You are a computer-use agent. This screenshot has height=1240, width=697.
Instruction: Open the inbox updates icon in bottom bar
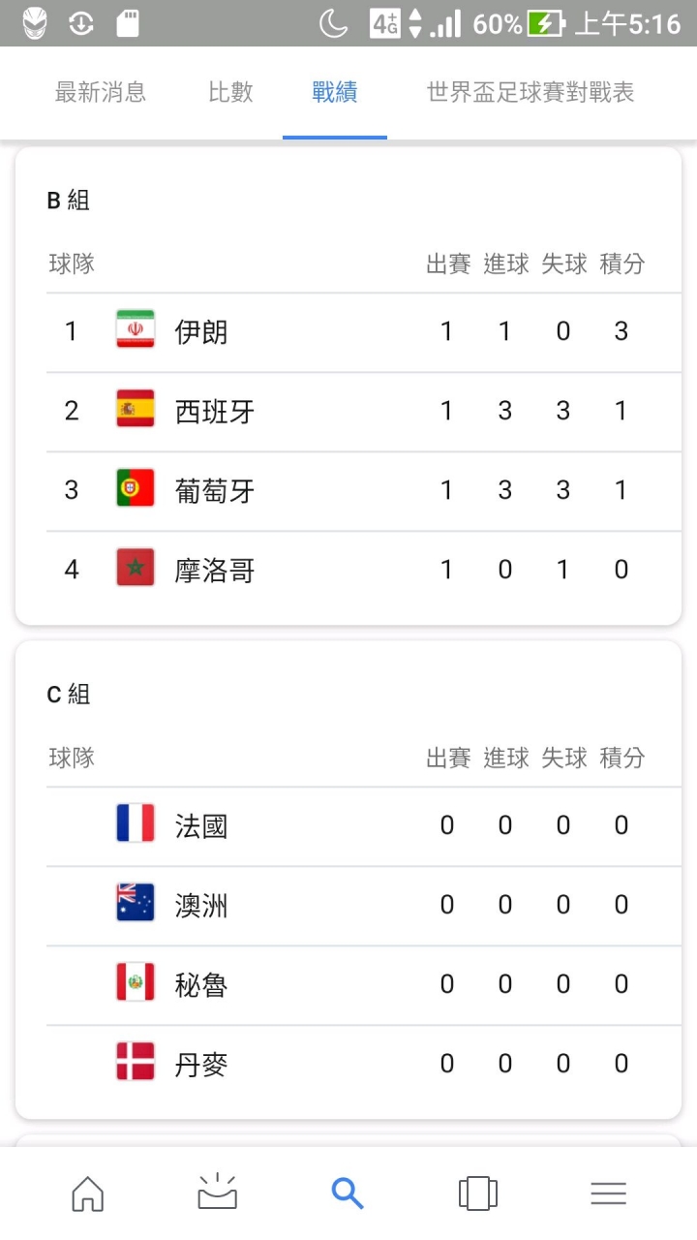[218, 1193]
